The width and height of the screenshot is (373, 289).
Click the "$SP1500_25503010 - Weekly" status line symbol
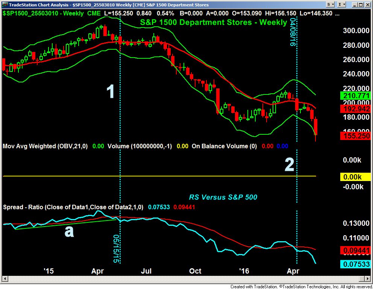pos(43,13)
